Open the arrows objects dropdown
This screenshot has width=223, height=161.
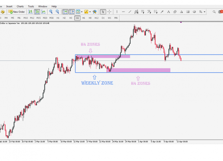pyautogui.click(x=205, y=12)
